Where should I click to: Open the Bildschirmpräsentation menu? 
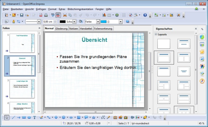pyautogui.click(x=80, y=9)
